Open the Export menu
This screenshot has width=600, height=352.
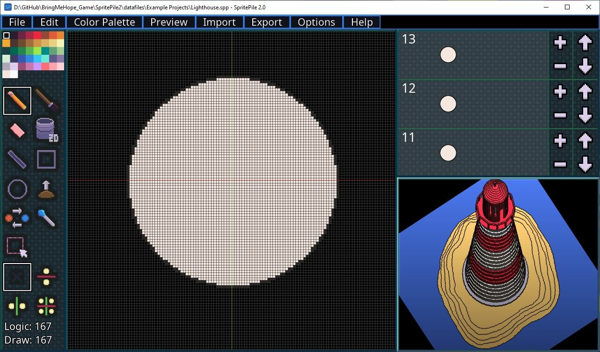267,22
